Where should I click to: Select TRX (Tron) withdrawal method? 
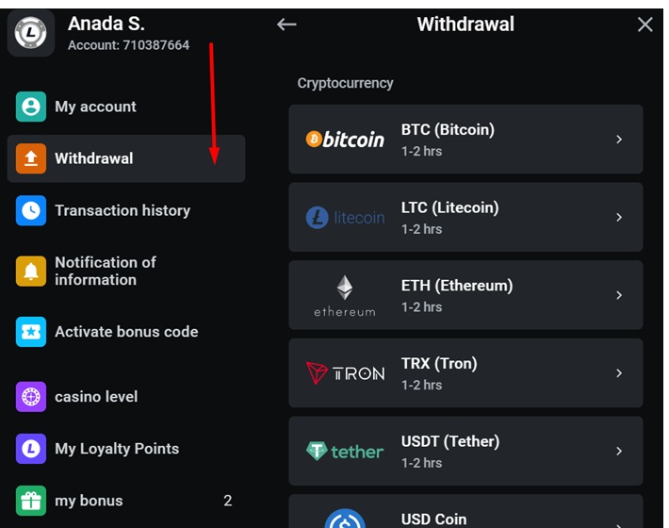pyautogui.click(x=465, y=373)
